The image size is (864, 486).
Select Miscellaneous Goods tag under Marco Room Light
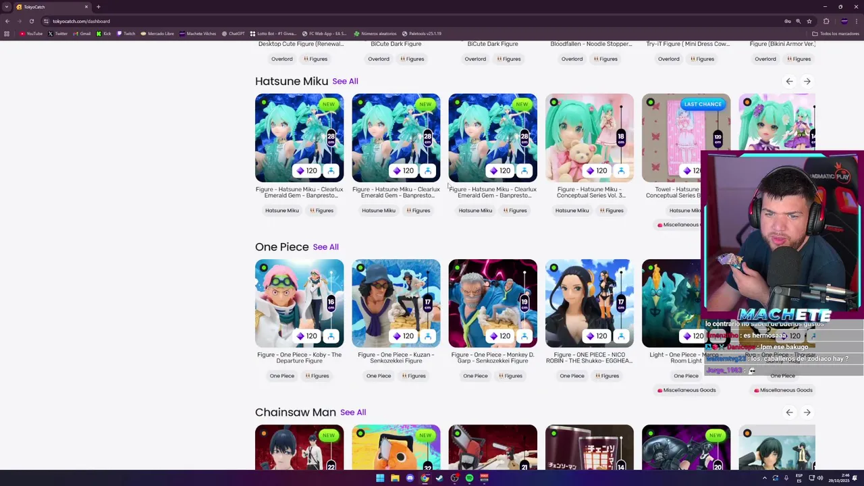(686, 390)
